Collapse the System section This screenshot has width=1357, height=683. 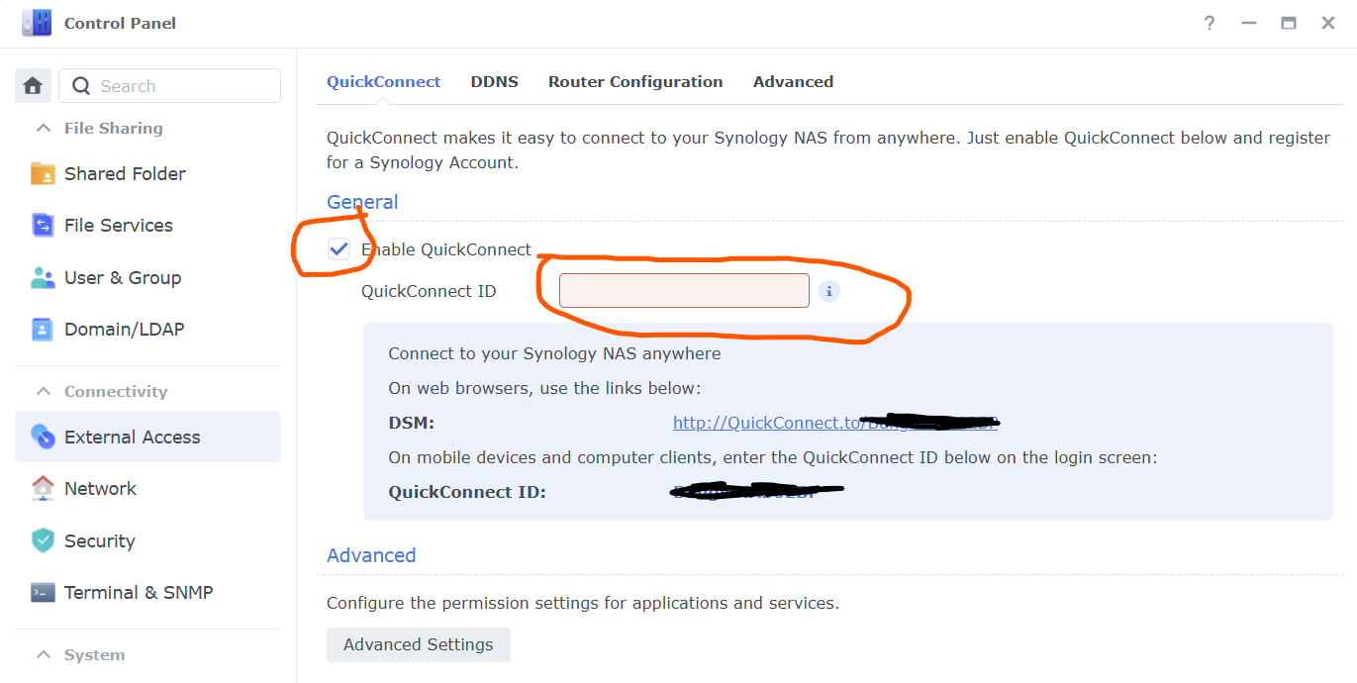[x=43, y=654]
